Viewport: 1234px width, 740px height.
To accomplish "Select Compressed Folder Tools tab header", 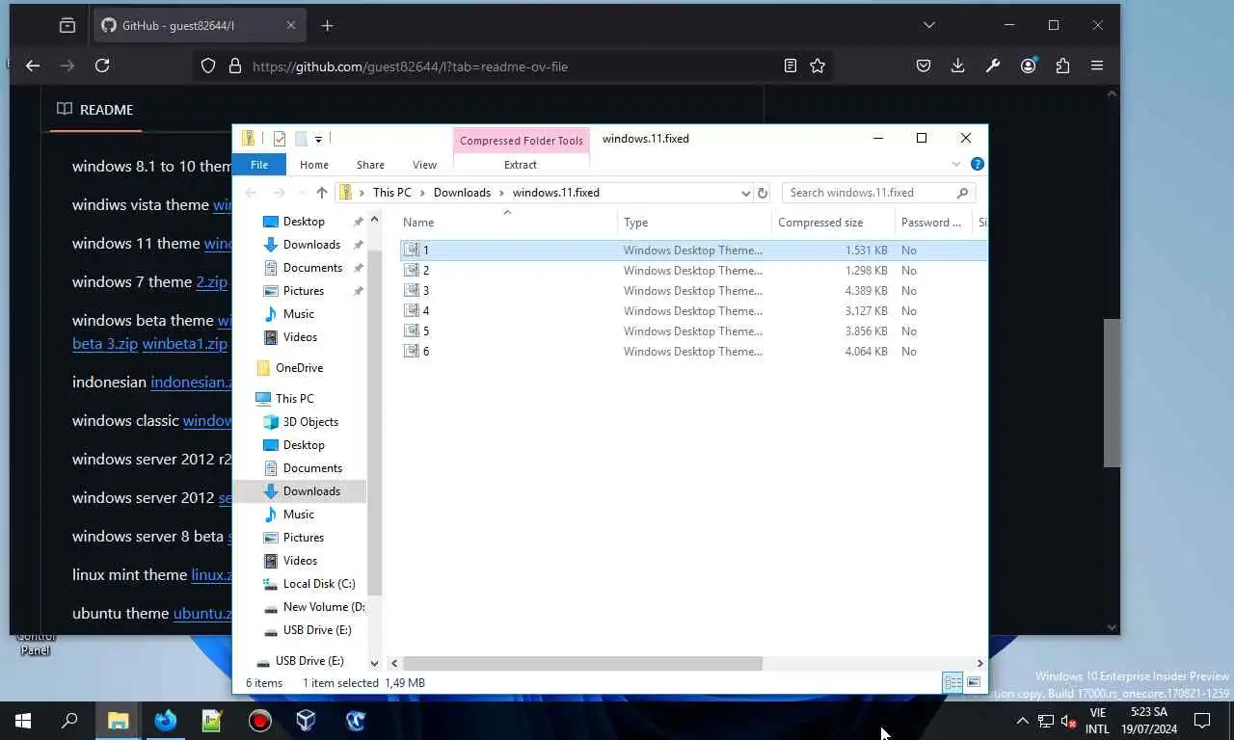I will click(x=521, y=141).
